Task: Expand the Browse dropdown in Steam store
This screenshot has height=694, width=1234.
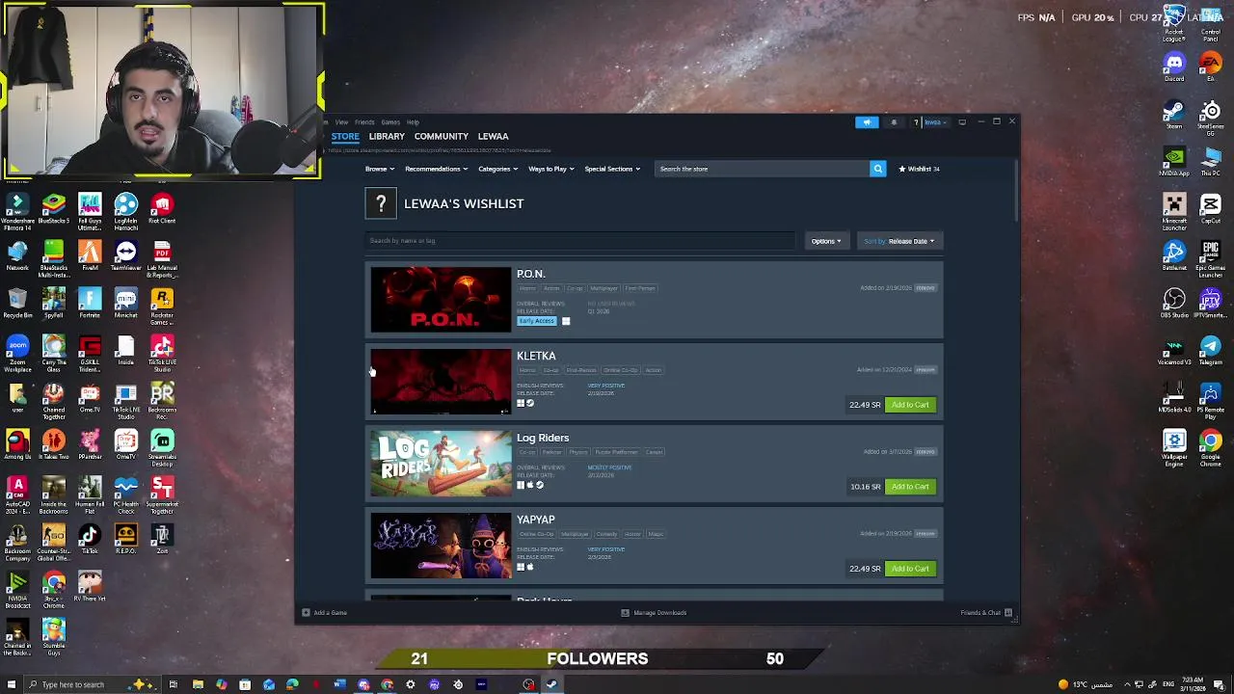Action: pyautogui.click(x=379, y=169)
